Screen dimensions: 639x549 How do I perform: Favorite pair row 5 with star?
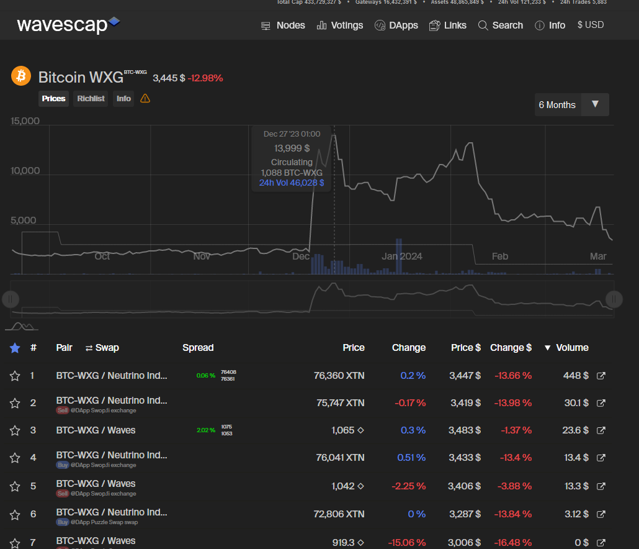(x=15, y=487)
